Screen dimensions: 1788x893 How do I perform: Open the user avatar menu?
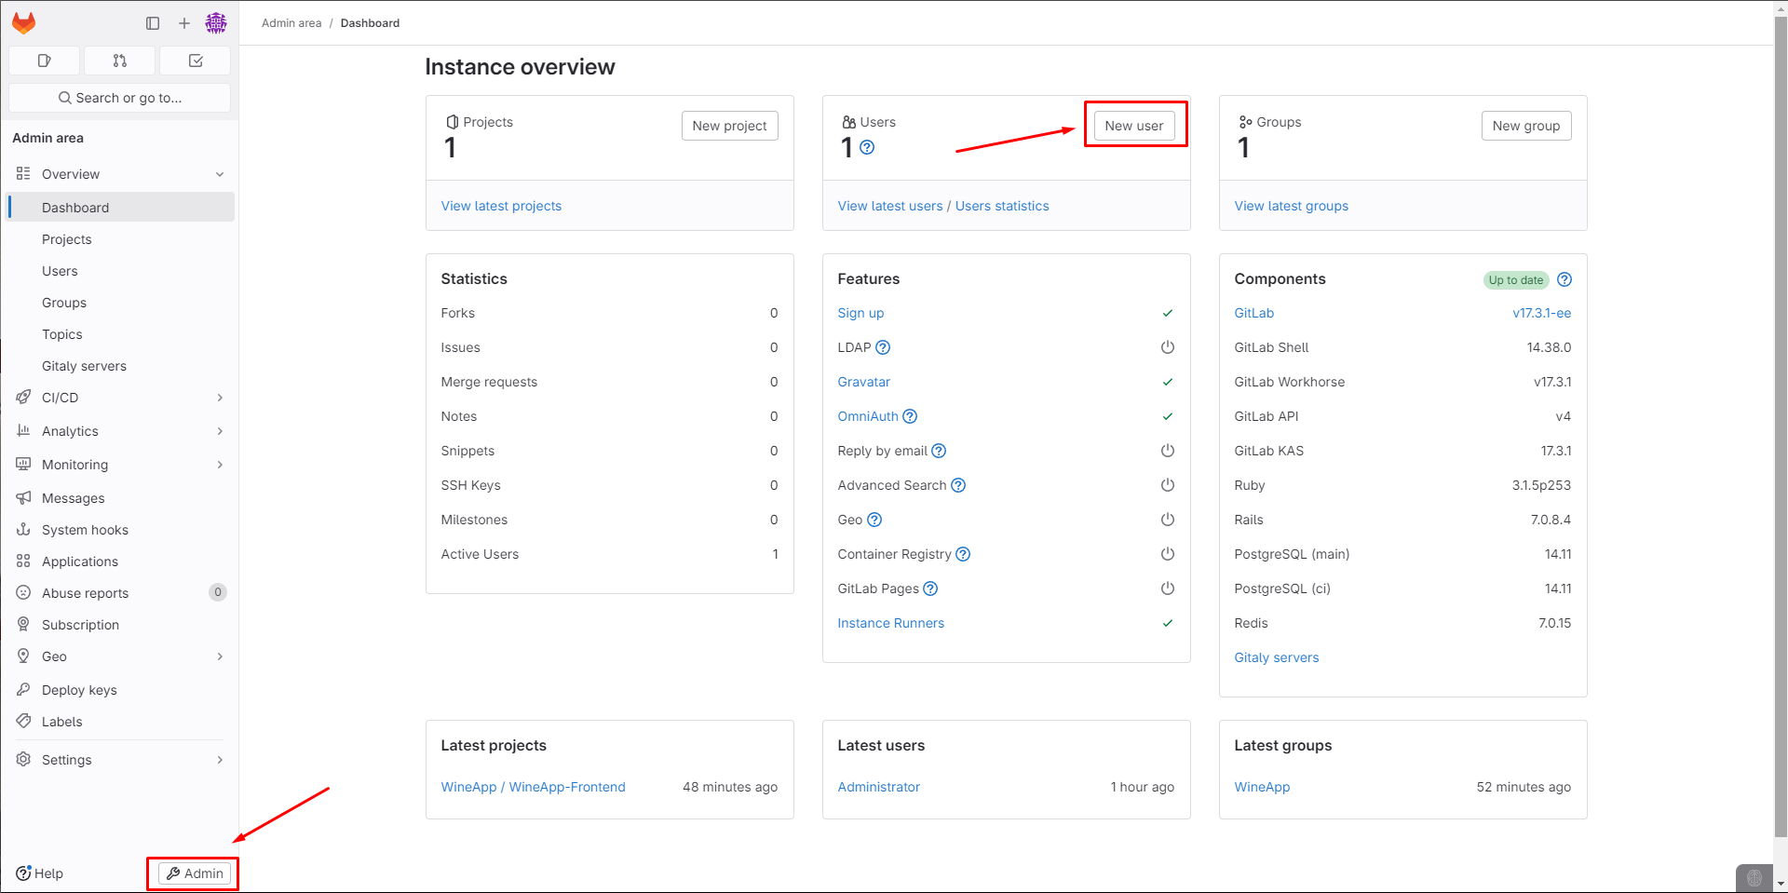[x=216, y=23]
